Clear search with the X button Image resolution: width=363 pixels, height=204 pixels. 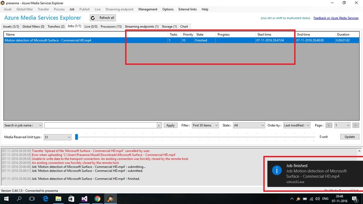159,125
